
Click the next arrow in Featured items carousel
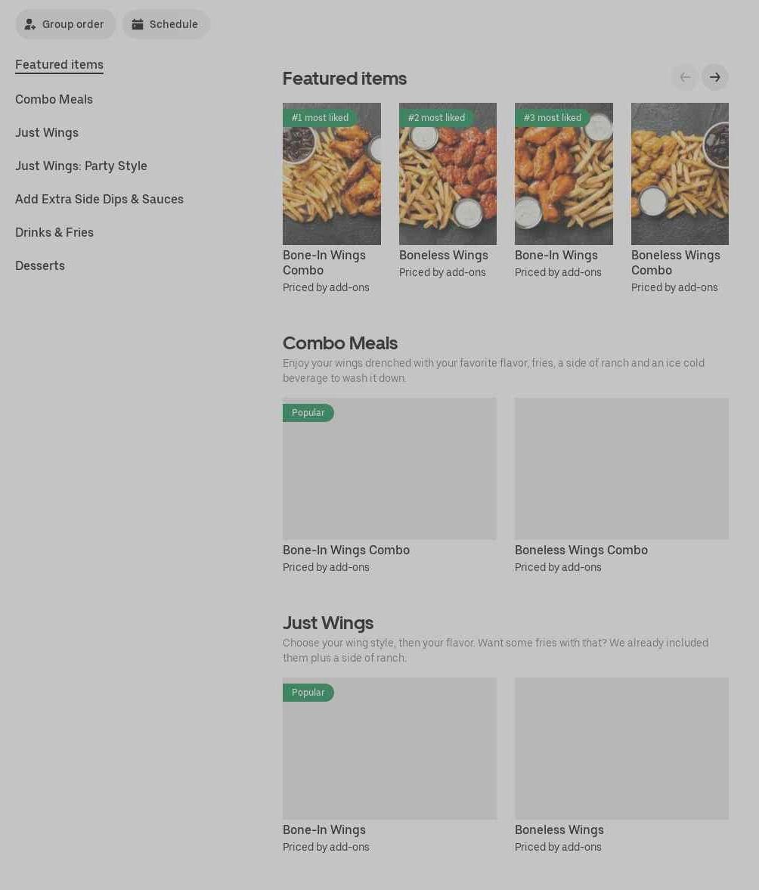[714, 77]
